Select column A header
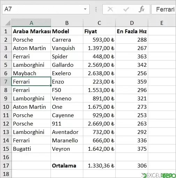 [x=31, y=23]
